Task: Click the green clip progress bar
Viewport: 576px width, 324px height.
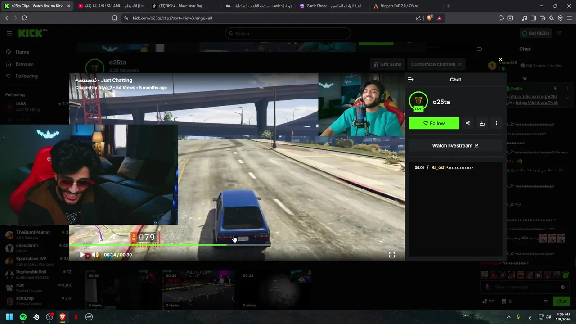Action: (x=237, y=245)
